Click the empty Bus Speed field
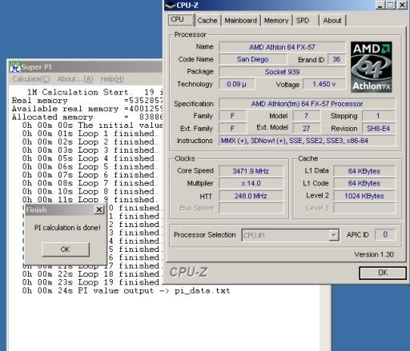Viewport: 410px width, 351px height. pyautogui.click(x=251, y=208)
